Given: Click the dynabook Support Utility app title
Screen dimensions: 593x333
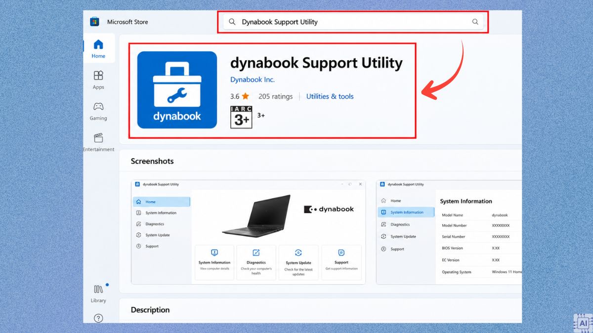Looking at the screenshot, I should point(316,63).
